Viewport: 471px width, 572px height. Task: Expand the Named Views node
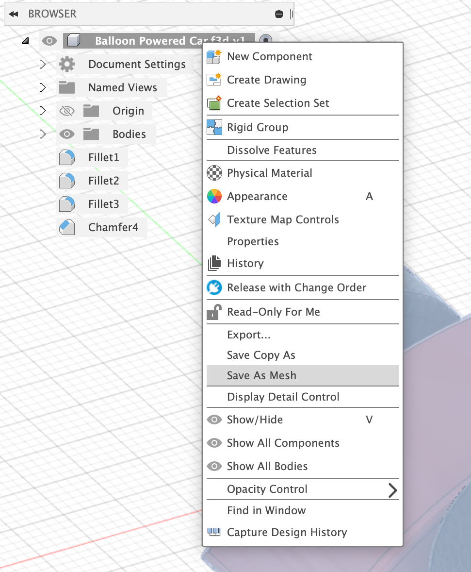(43, 87)
